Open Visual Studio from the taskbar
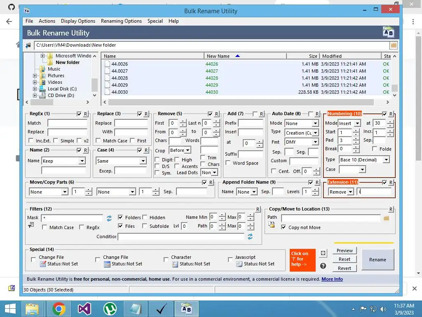The image size is (422, 317). click(84, 309)
